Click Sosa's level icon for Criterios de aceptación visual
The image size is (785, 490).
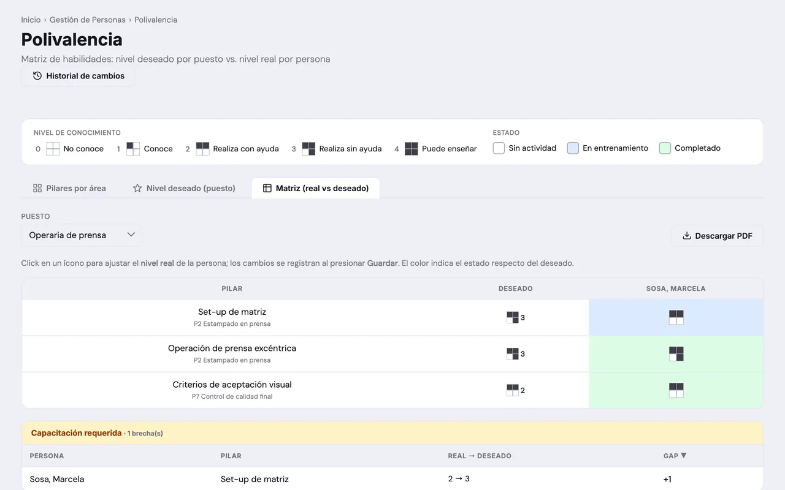point(676,390)
